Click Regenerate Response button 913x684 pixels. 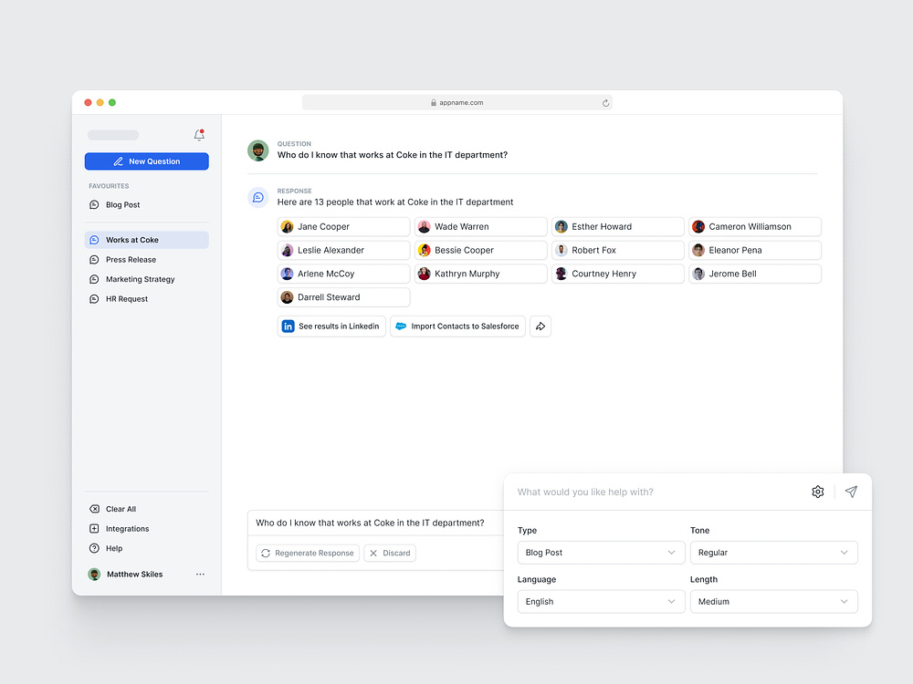pyautogui.click(x=308, y=554)
